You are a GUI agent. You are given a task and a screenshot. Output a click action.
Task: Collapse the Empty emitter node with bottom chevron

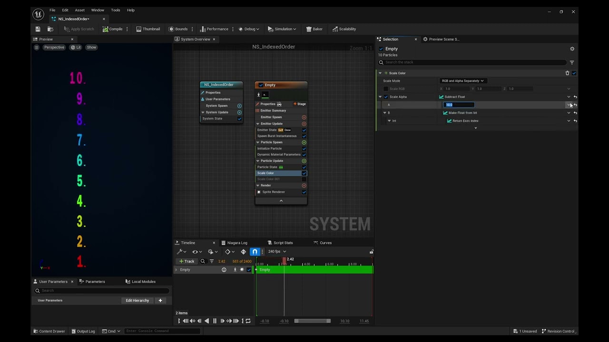point(281,201)
